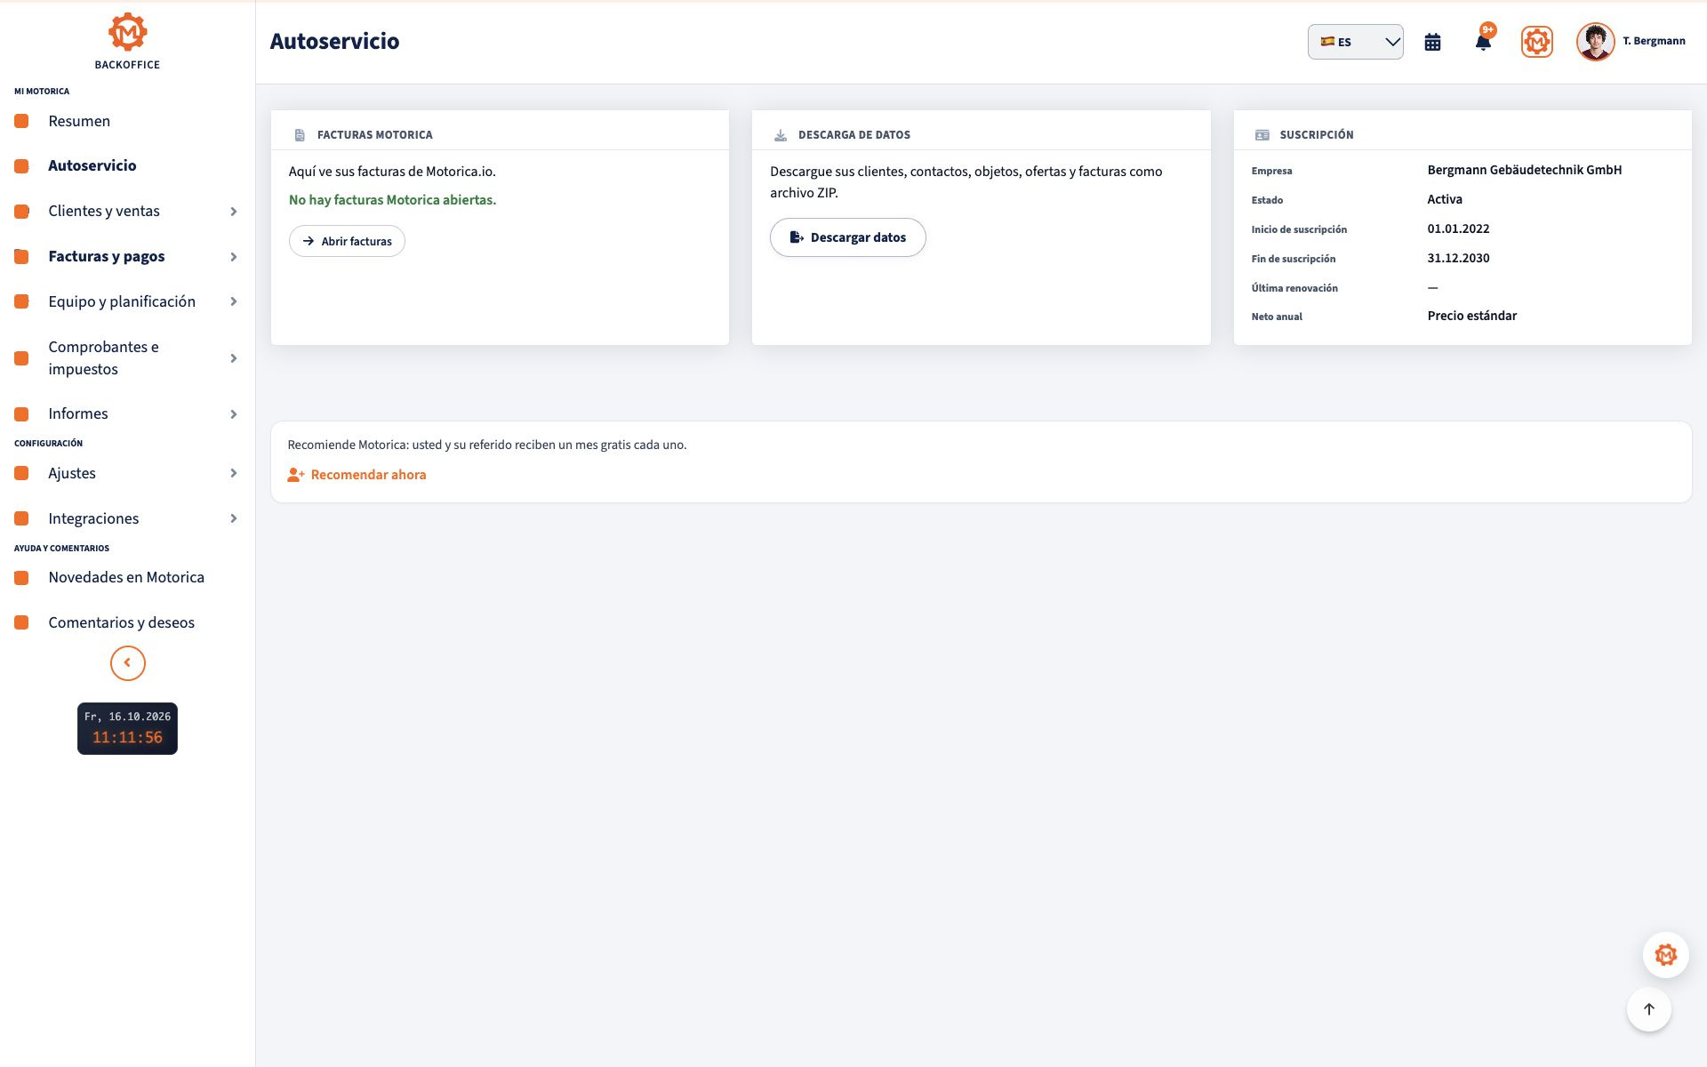
Task: Click the Descargar datos button
Action: 847,237
